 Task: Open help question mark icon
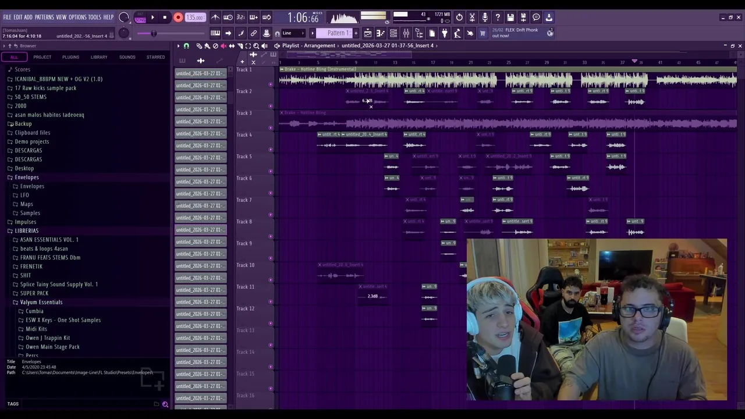498,17
